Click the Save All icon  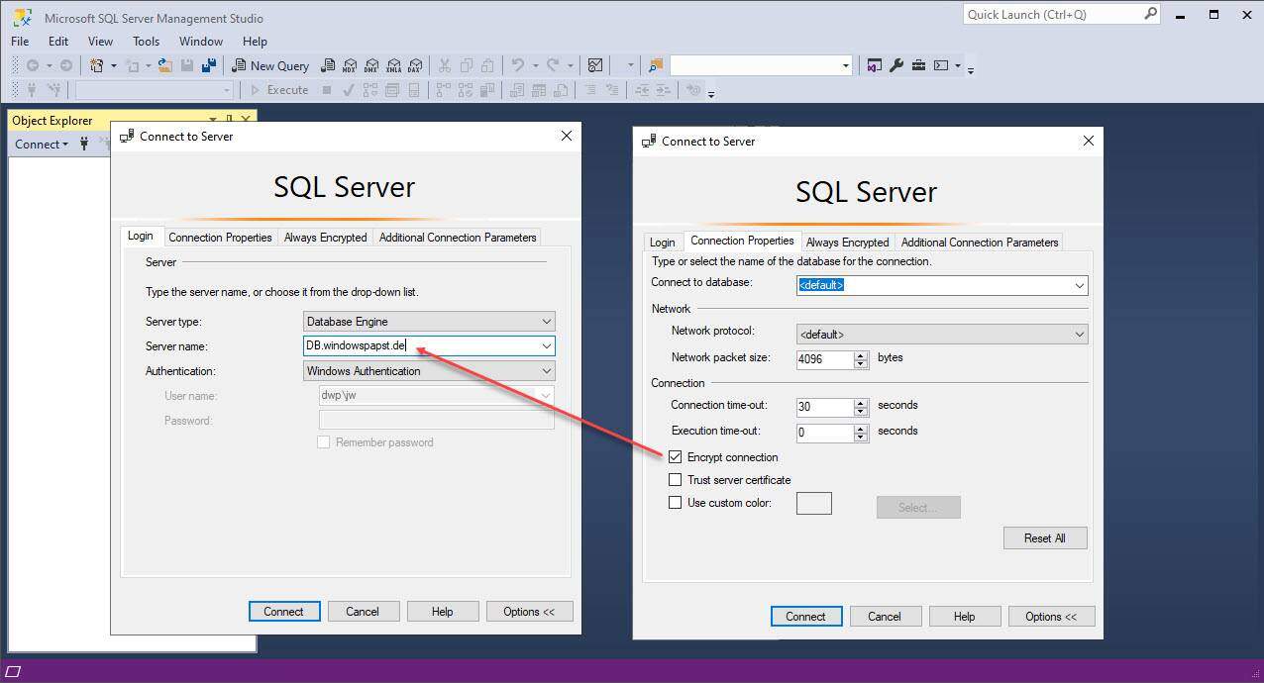coord(209,65)
